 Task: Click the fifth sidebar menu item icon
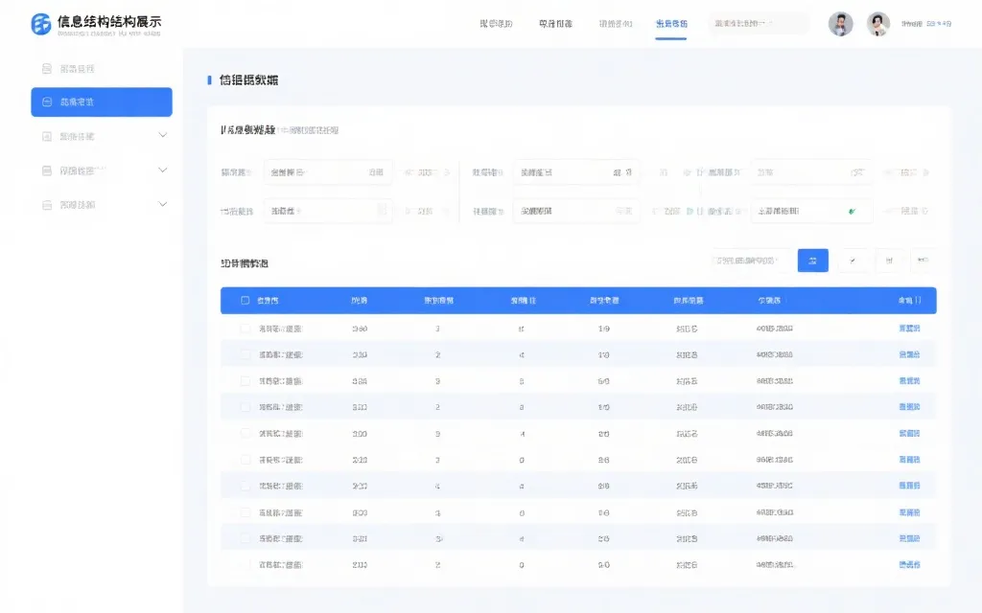[47, 204]
